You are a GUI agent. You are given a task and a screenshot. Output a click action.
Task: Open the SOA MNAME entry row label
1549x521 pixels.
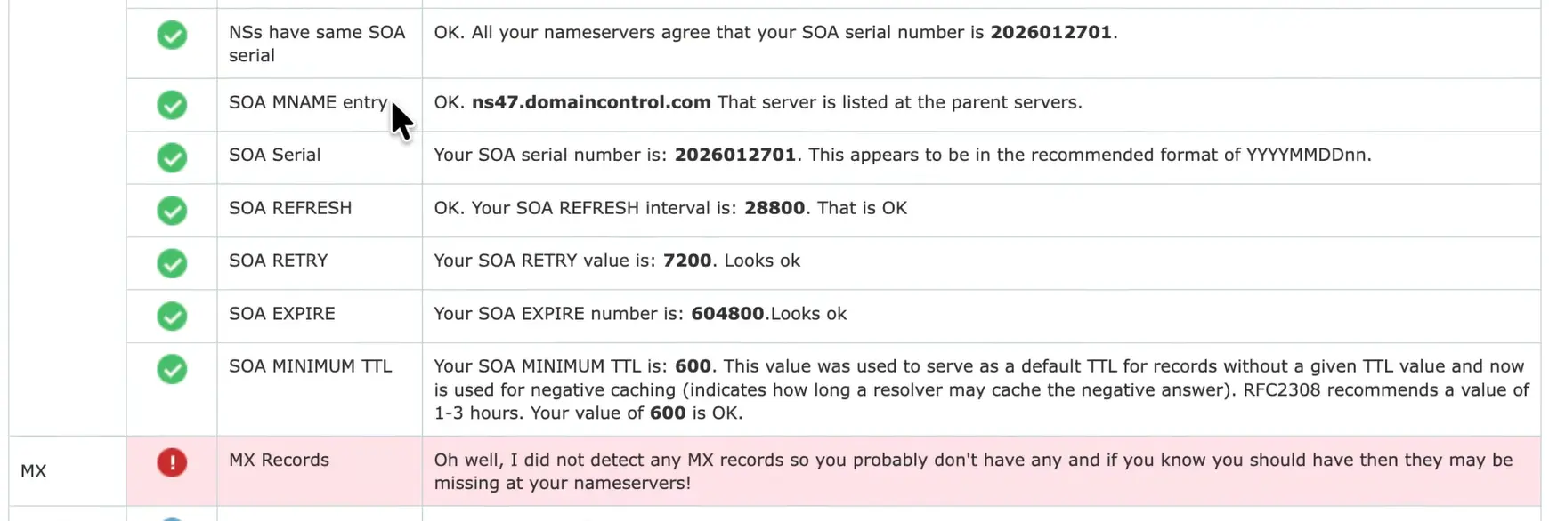307,102
